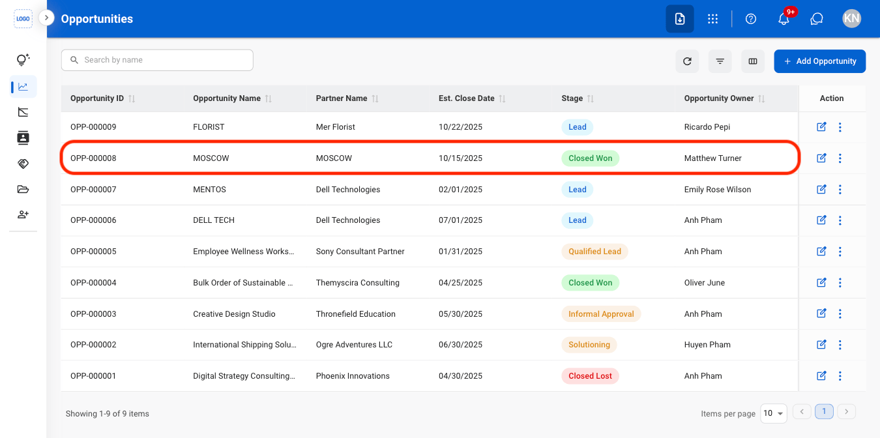Click the Closed Lost stage badge

click(x=590, y=376)
